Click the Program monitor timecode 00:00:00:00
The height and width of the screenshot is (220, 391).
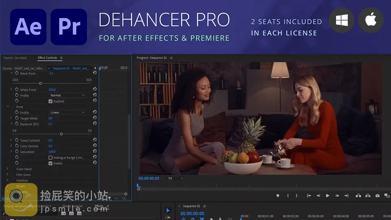pos(149,178)
